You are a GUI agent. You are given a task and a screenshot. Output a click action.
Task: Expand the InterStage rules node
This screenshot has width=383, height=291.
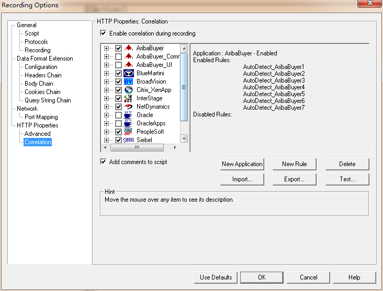[x=106, y=98]
